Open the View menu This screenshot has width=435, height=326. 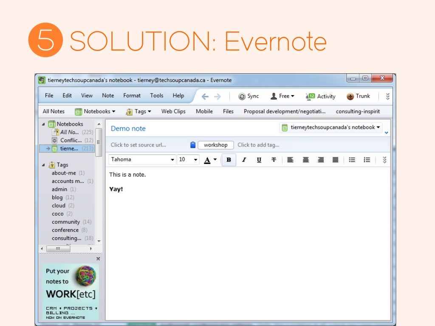[87, 96]
